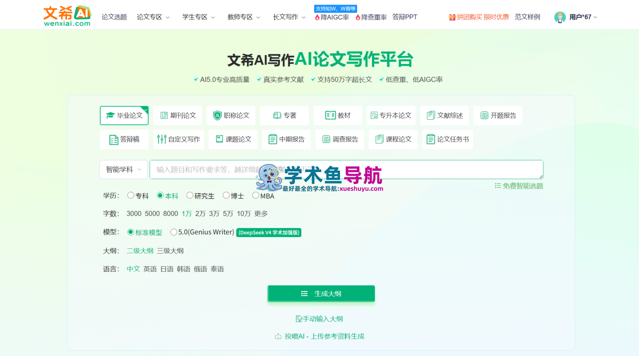
Task: Go to 答辩PPT in navigation
Action: click(405, 17)
